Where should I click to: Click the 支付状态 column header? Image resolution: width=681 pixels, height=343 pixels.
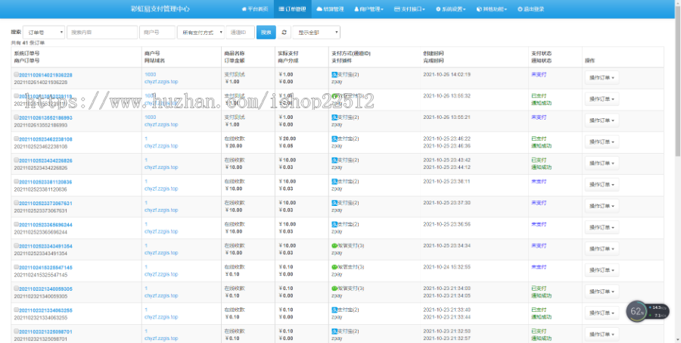[541, 53]
